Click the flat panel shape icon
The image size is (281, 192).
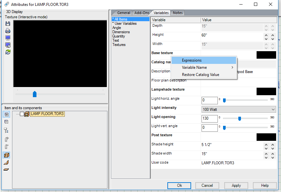[7, 170]
